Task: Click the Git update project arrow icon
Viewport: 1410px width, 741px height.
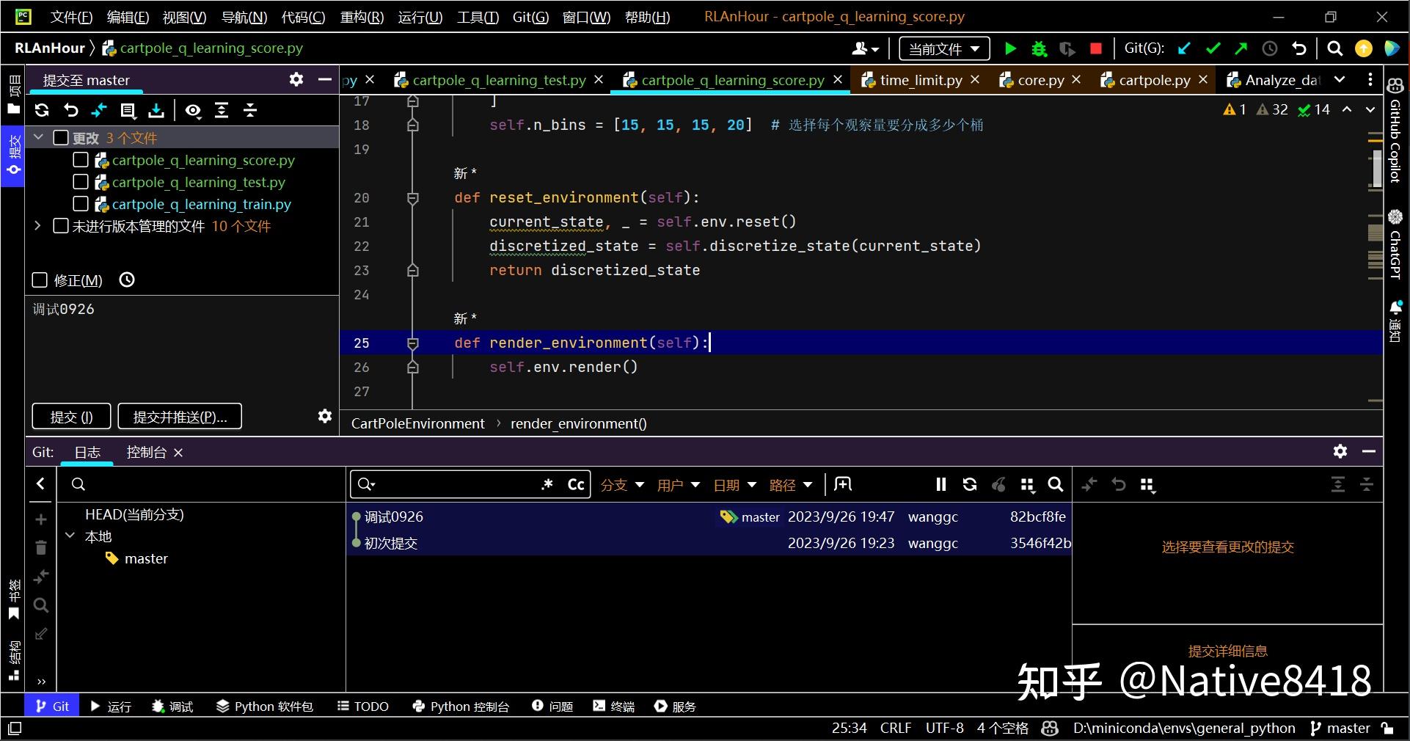Action: (x=1183, y=48)
